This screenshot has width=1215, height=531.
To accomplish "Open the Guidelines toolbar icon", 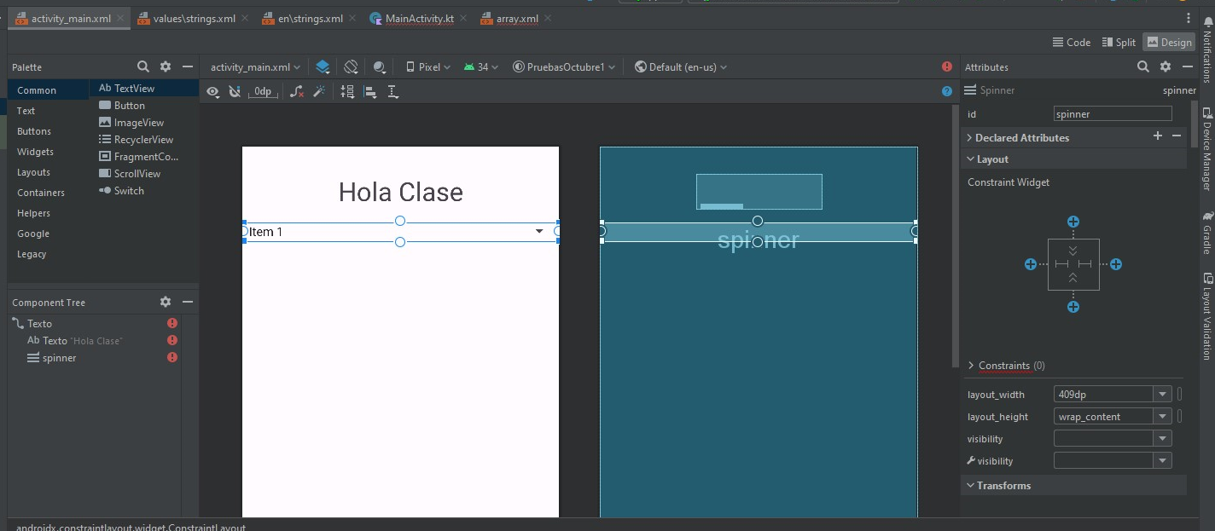I will click(x=392, y=91).
